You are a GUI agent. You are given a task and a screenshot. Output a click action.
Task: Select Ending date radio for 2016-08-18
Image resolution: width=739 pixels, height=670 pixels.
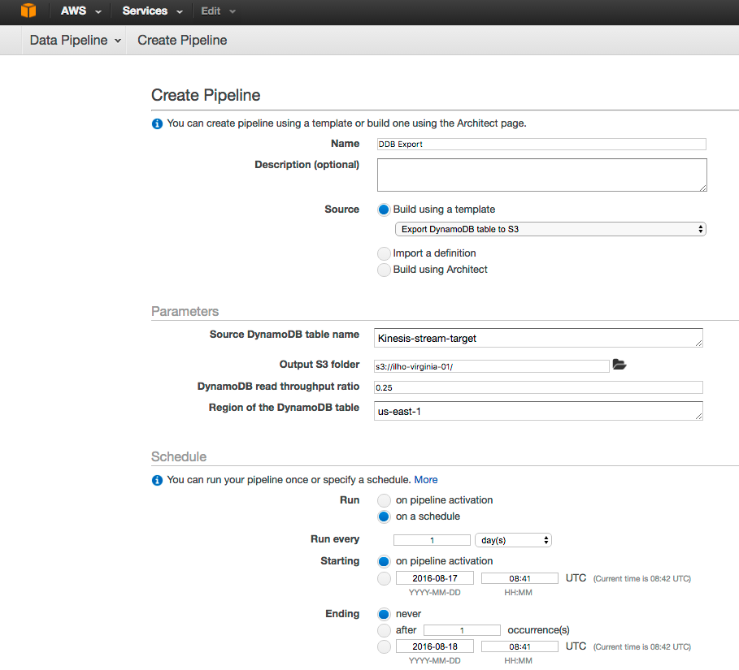(x=384, y=647)
